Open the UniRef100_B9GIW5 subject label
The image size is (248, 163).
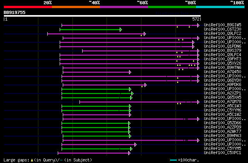tap(222, 25)
